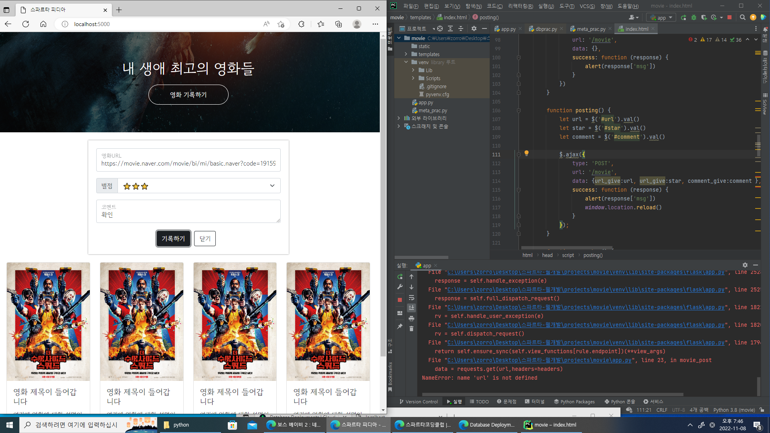
Task: Click the 영화 기록하기 button
Action: (x=188, y=95)
